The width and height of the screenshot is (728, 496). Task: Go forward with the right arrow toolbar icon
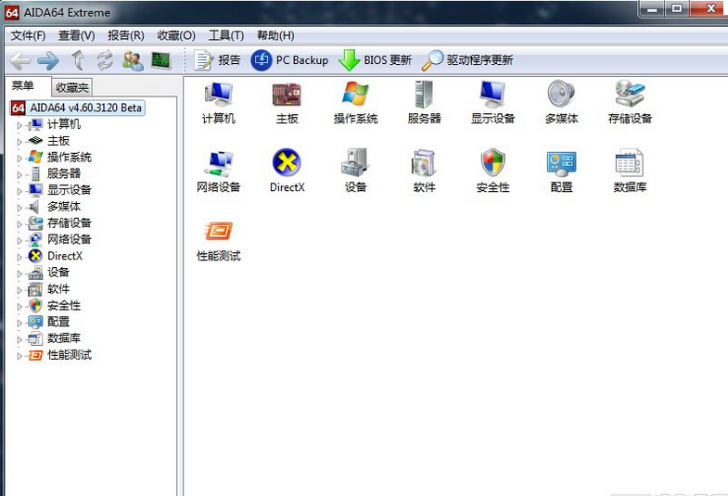(x=48, y=61)
